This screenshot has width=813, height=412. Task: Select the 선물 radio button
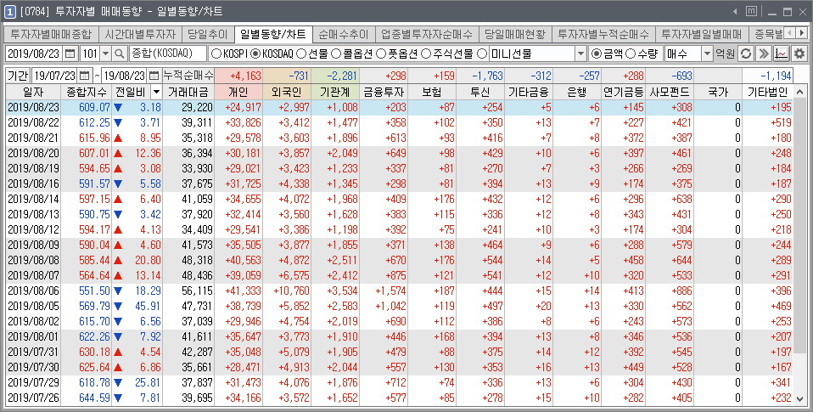pyautogui.click(x=300, y=54)
